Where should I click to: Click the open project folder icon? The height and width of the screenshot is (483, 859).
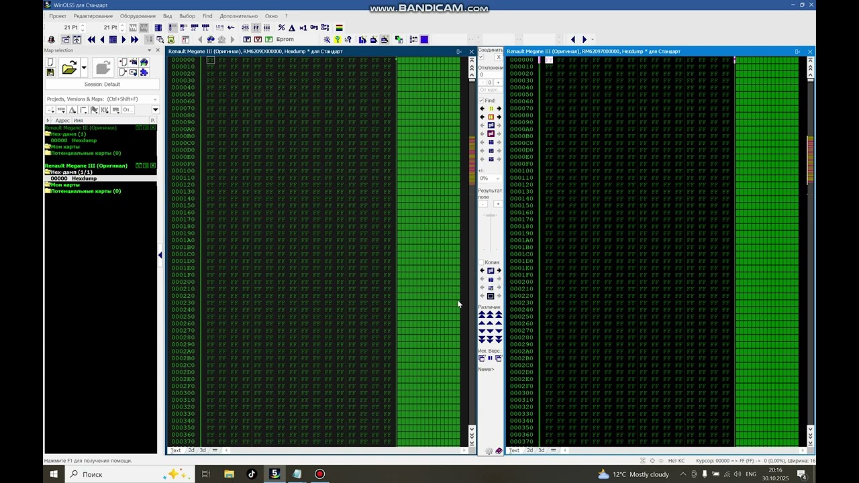(69, 67)
